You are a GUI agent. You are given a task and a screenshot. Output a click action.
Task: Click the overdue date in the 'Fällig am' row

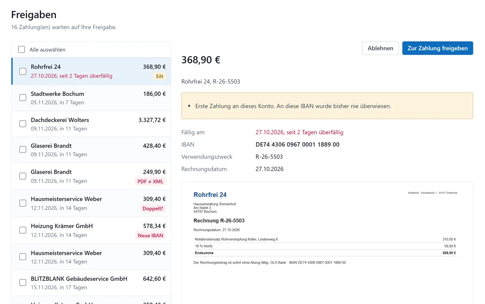pos(299,132)
